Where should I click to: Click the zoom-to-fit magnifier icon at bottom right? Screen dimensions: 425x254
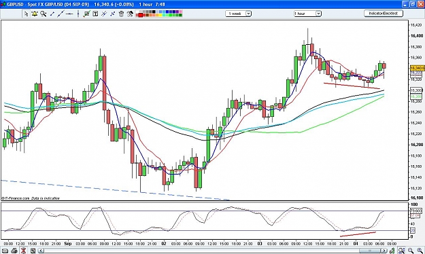pyautogui.click(x=401, y=251)
